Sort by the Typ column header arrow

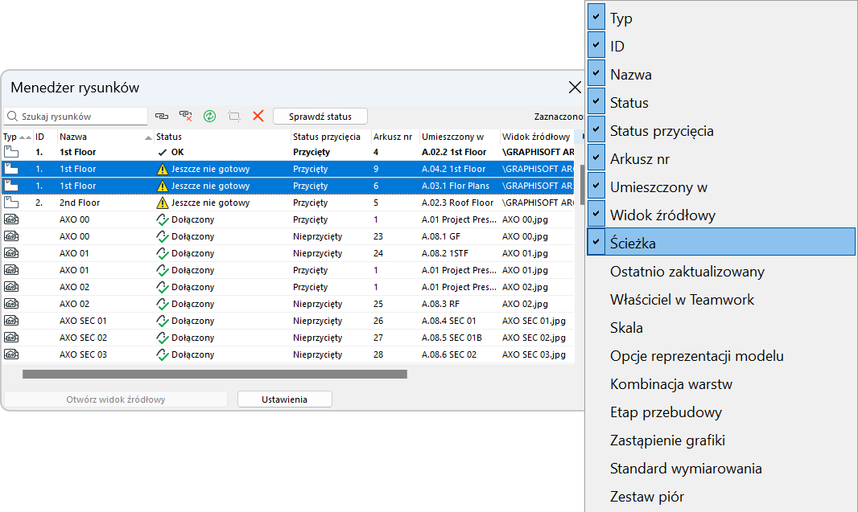[x=25, y=137]
